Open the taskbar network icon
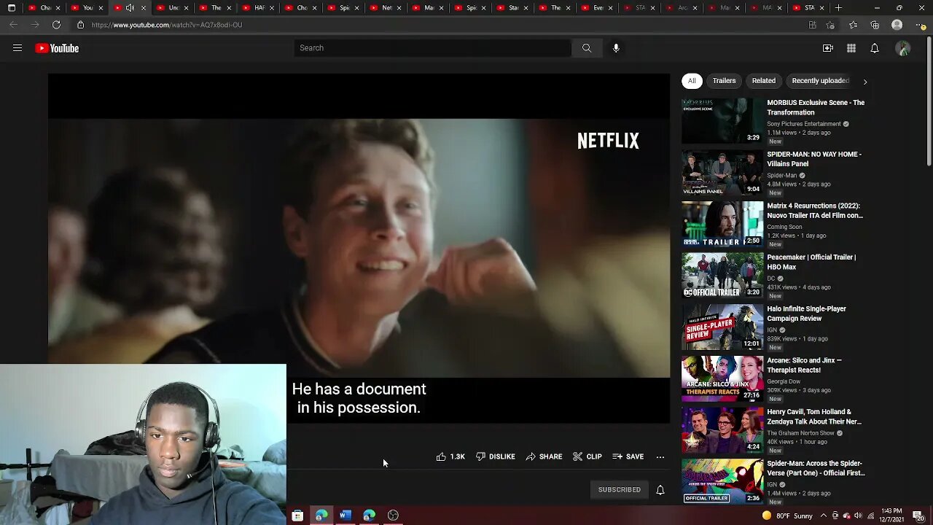This screenshot has width=933, height=525. (870, 516)
